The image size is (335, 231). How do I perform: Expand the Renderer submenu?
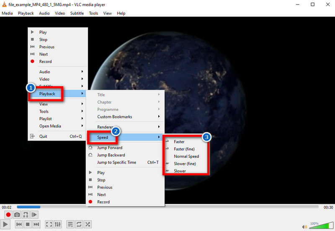click(125, 127)
